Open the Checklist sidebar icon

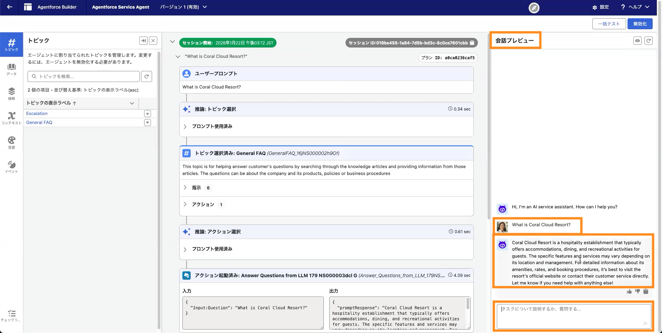(11, 315)
